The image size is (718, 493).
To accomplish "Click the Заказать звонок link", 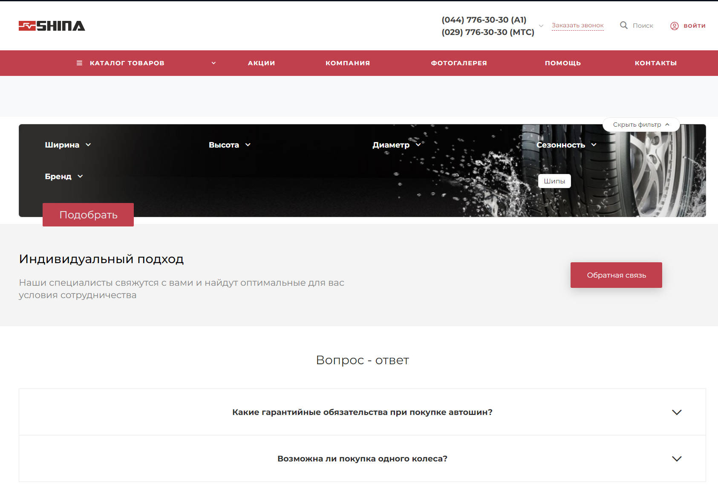I will [578, 26].
